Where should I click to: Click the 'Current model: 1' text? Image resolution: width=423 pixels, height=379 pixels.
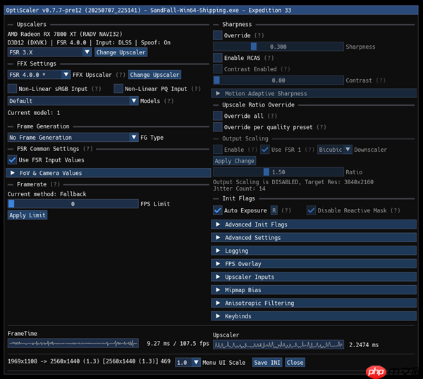coord(34,113)
